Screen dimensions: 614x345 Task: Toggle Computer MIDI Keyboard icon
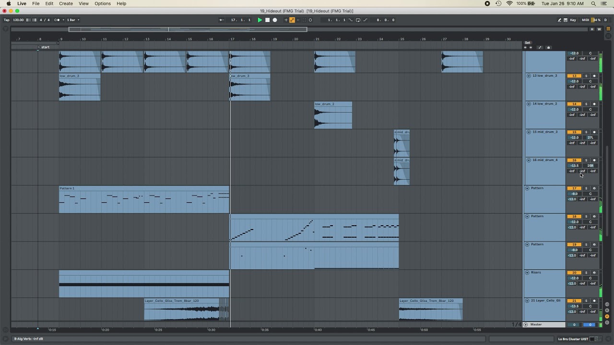[x=566, y=20]
